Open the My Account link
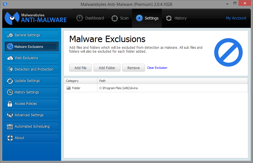The height and width of the screenshot is (163, 253). [236, 18]
